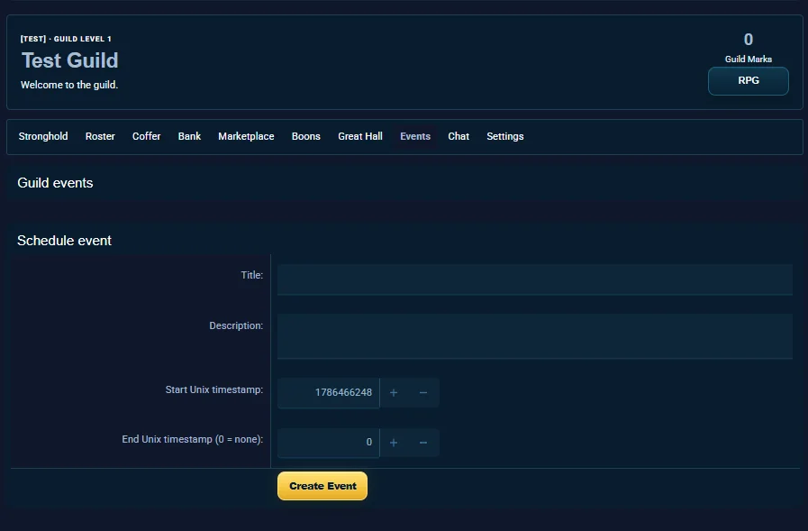808x531 pixels.
Task: Select the Events tab
Action: [x=415, y=137]
